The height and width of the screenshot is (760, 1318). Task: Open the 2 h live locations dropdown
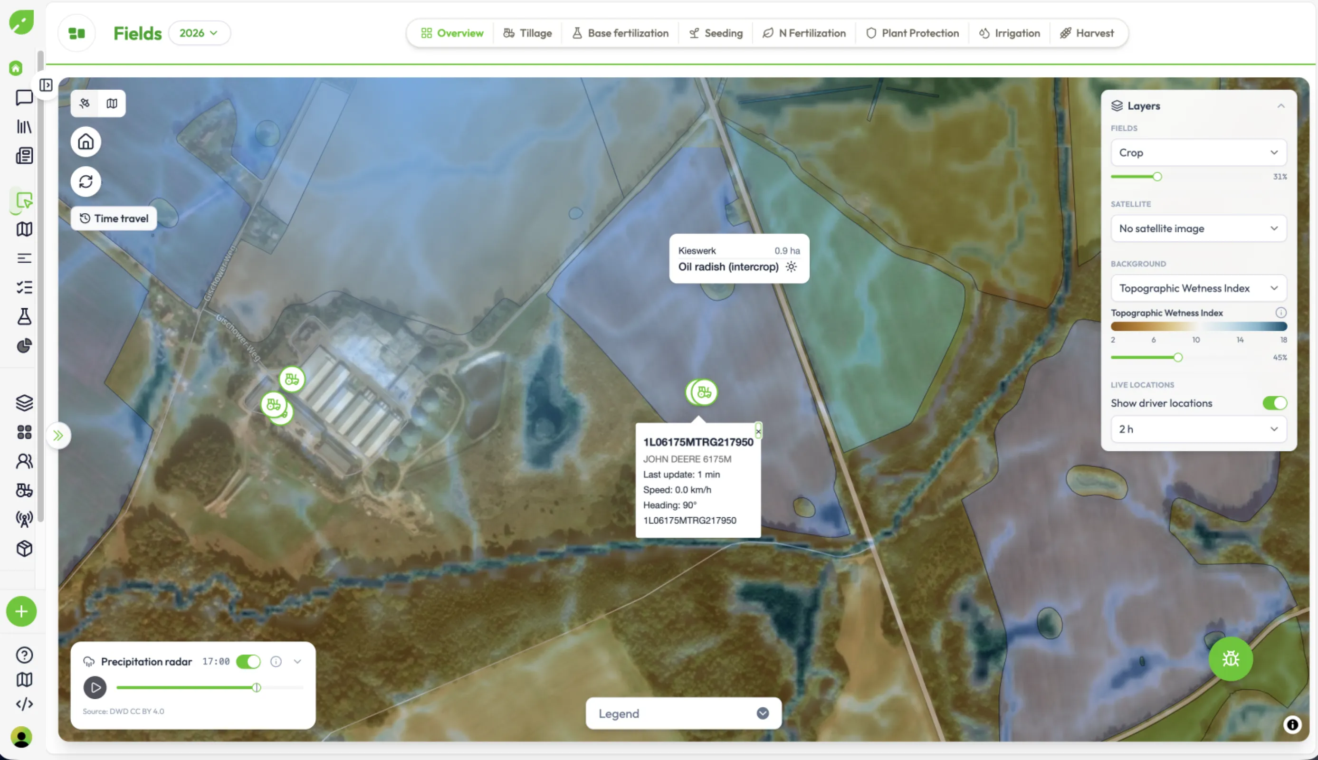[1198, 429]
